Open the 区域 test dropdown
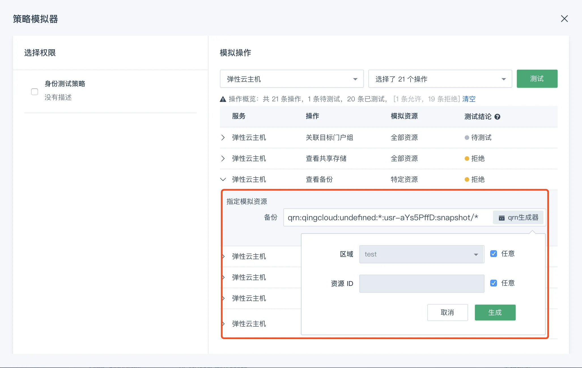This screenshot has height=368, width=582. tap(421, 254)
